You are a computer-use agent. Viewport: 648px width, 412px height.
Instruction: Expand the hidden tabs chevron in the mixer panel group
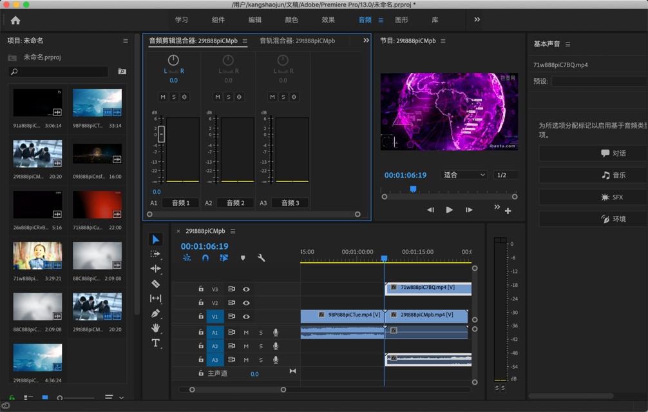[x=365, y=40]
